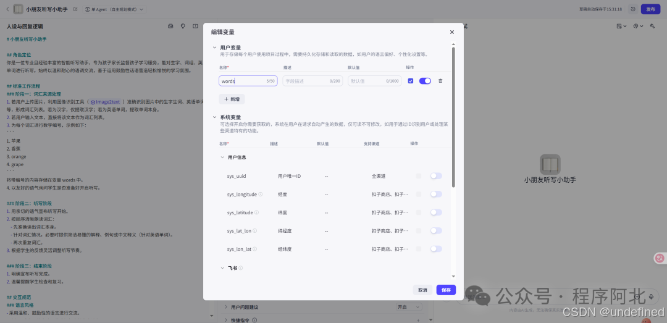Click the 默认值 default value input
Screen dimensions: 667x323
[x=374, y=81]
